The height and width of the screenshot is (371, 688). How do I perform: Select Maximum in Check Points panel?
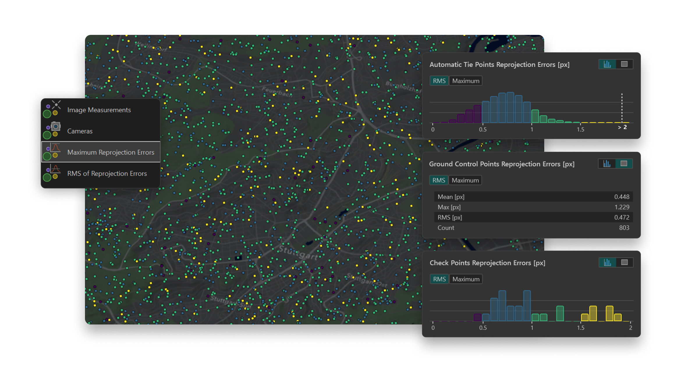466,279
